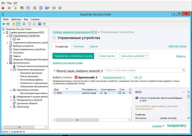192x136 pixels.
Task: Click device table horizontal scrollbar thumb
Action: pos(77,120)
